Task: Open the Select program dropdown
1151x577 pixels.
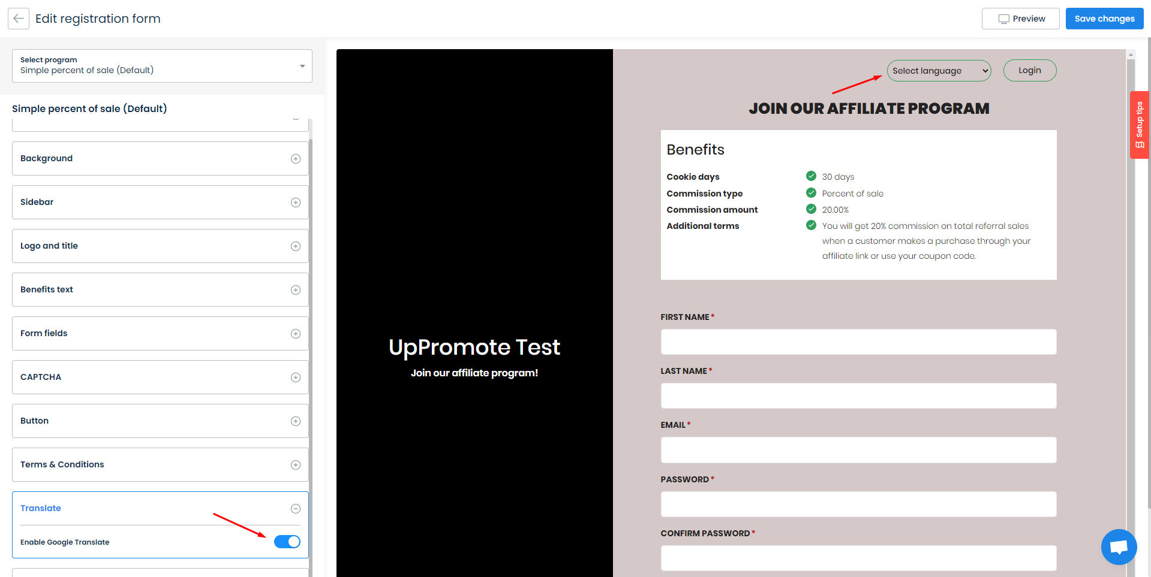Action: point(162,66)
